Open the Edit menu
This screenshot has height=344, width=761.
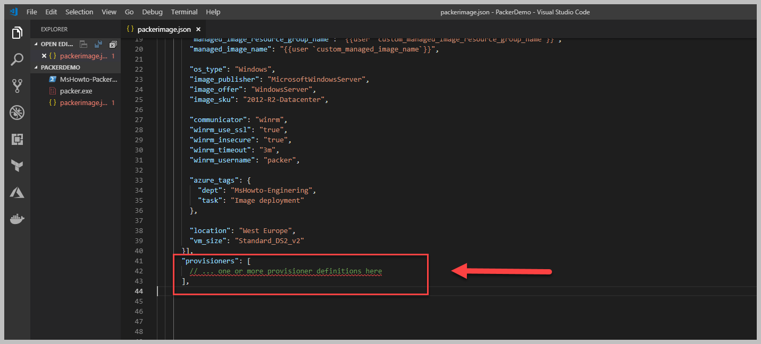point(51,12)
